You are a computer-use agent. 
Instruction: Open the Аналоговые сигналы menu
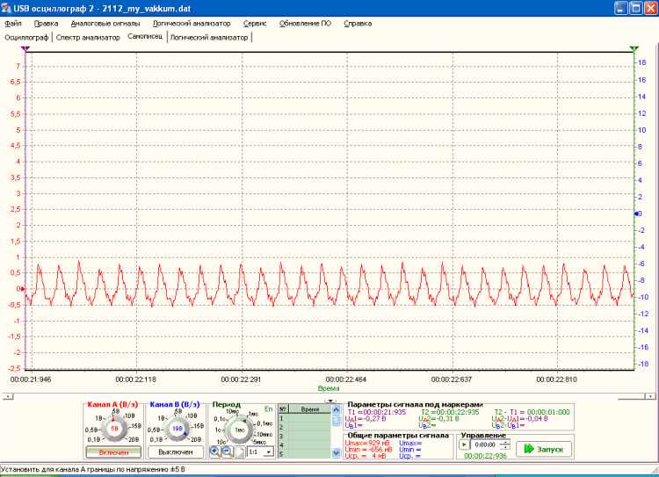[x=105, y=24]
